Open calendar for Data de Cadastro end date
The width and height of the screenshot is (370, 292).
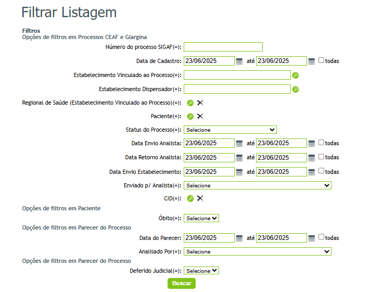[x=311, y=61]
